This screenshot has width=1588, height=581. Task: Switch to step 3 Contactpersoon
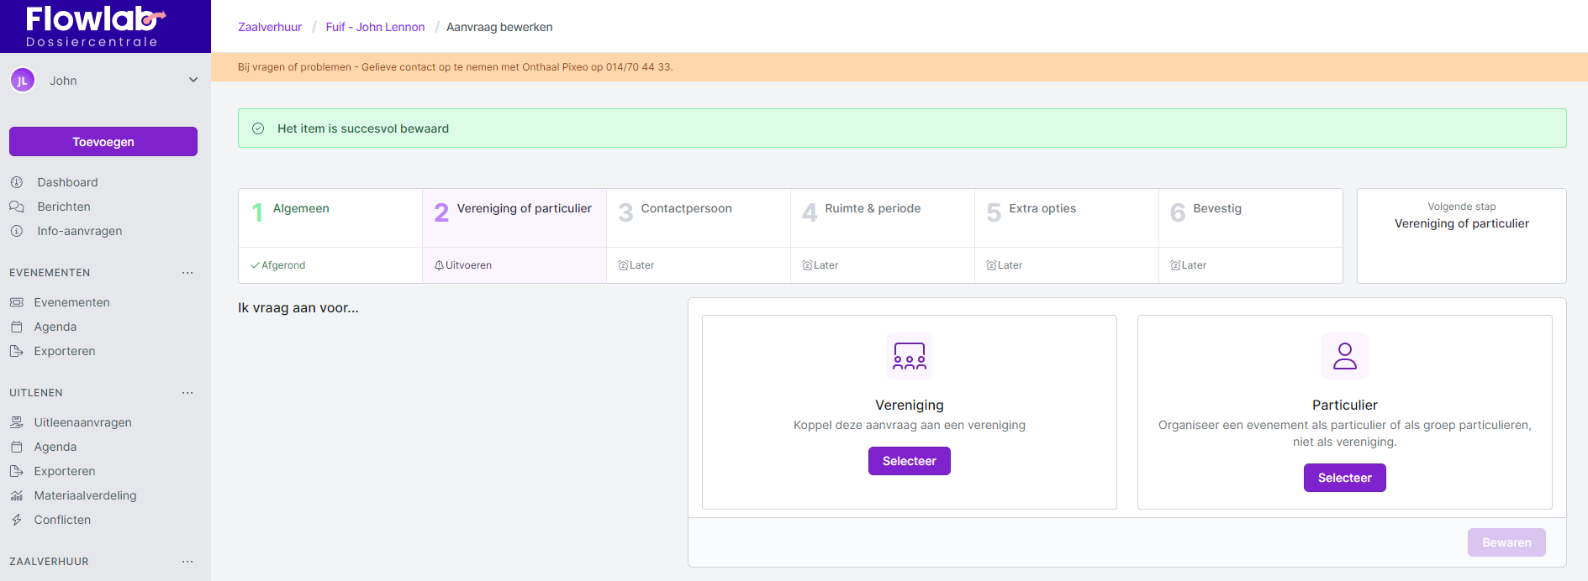(x=685, y=209)
